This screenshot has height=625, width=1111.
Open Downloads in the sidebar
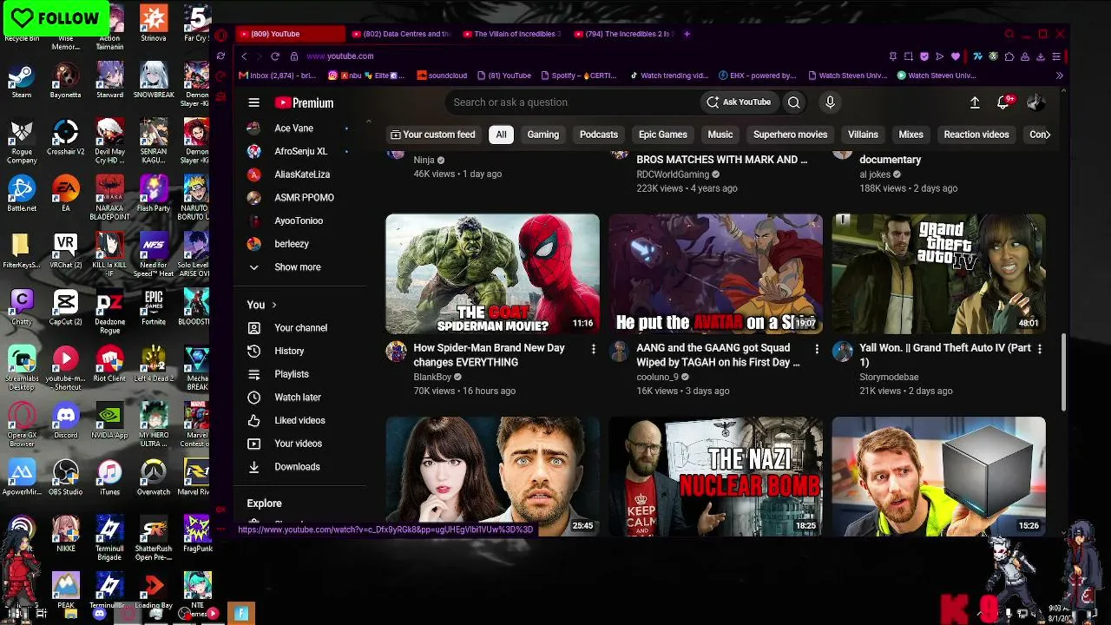tap(297, 467)
